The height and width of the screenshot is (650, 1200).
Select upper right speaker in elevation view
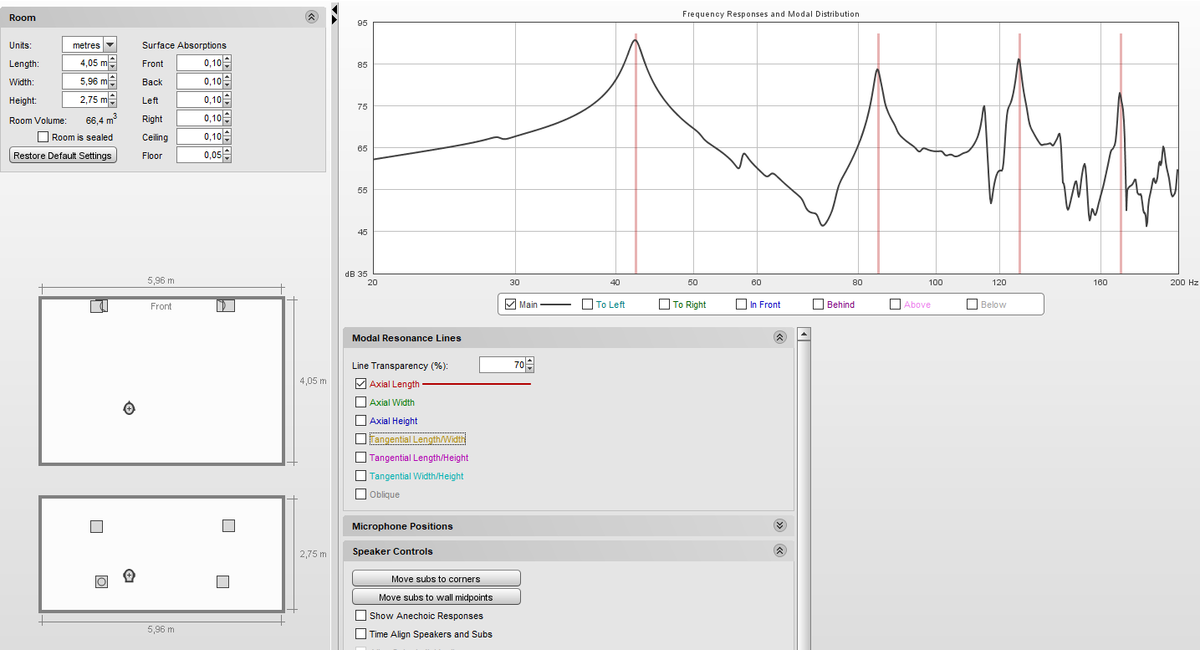tap(228, 525)
